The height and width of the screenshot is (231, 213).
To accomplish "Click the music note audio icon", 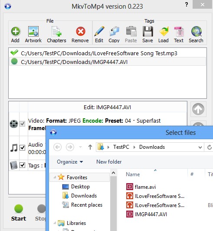I will [14, 147].
